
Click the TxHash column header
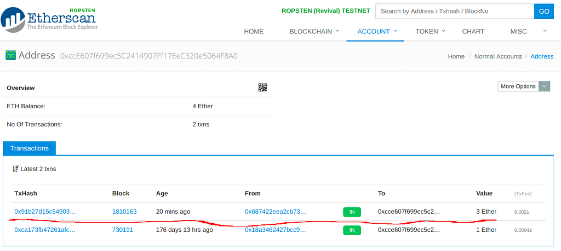pos(26,194)
